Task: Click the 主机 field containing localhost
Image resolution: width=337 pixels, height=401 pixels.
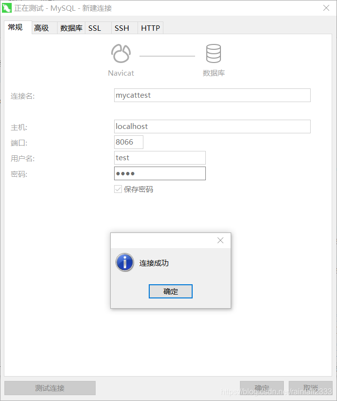Action: pos(212,127)
